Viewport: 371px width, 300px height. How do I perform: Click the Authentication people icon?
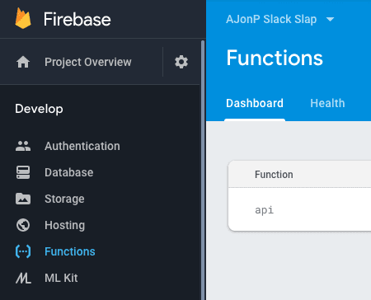click(x=23, y=146)
